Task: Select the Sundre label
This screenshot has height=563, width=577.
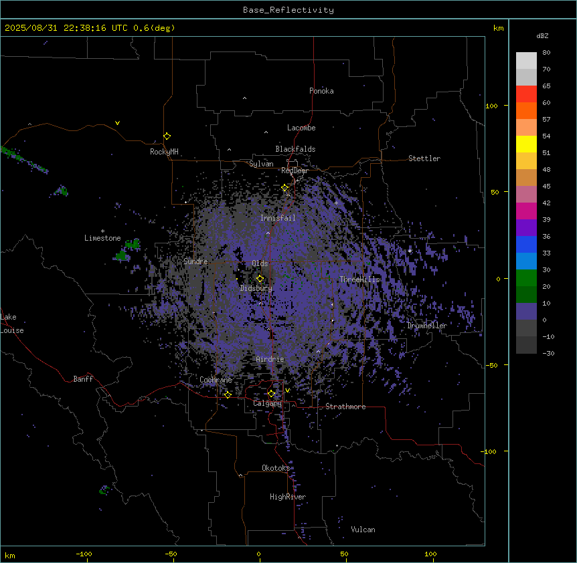Action: (195, 261)
